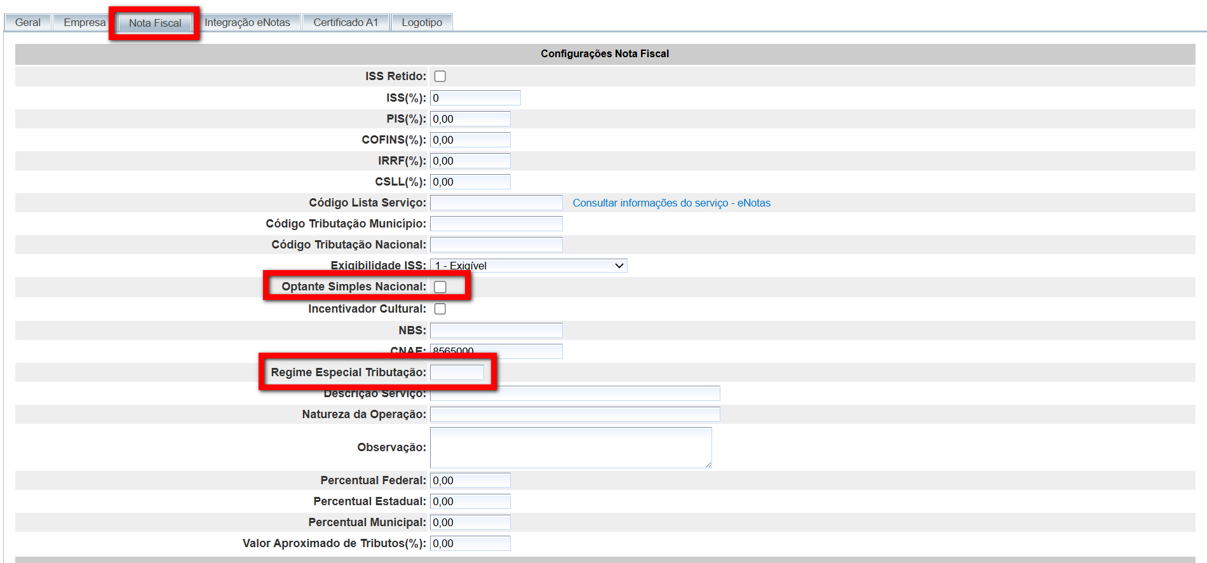The width and height of the screenshot is (1207, 563).
Task: Focus the Regime Especial Tributação field
Action: (457, 372)
